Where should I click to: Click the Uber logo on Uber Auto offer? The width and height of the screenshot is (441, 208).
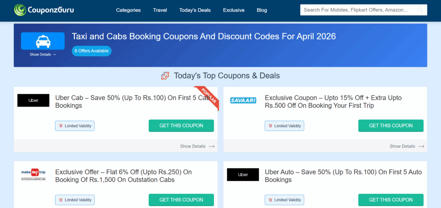click(x=243, y=174)
